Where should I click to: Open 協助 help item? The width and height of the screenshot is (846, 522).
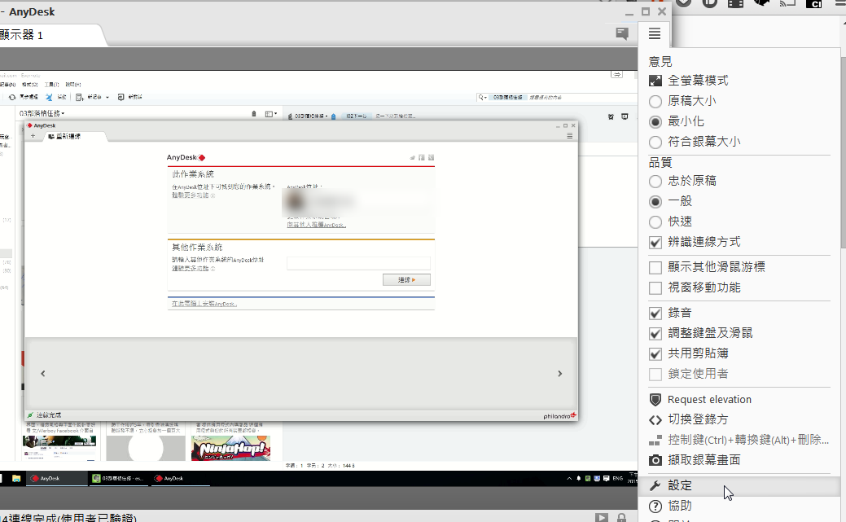coord(670,506)
